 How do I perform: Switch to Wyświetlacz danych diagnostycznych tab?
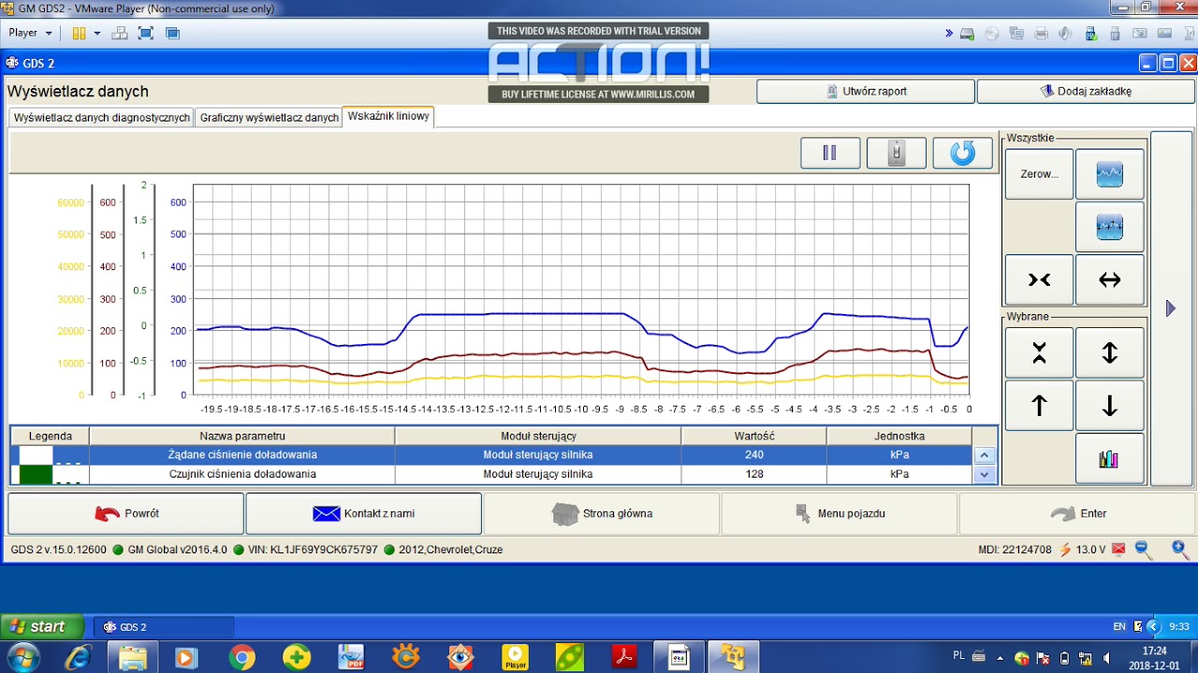click(x=102, y=118)
